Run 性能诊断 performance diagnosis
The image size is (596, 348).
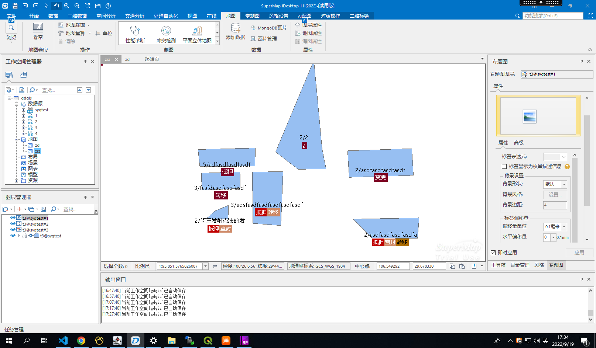click(135, 34)
